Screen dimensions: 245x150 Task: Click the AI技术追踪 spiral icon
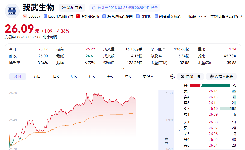pyautogui.click(x=212, y=76)
